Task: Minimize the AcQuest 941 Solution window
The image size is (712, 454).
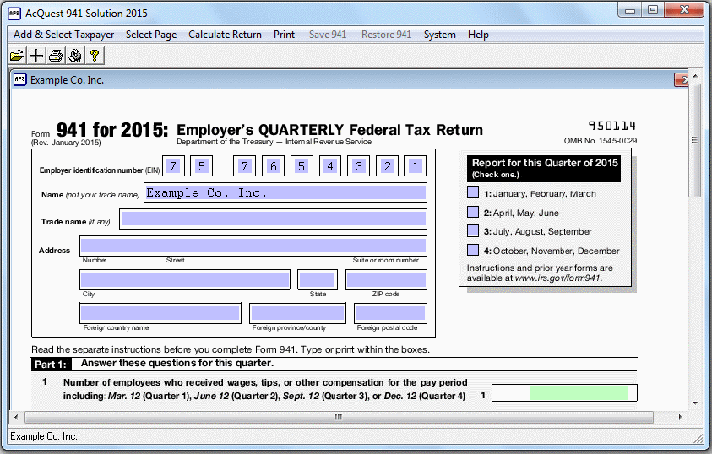Action: coord(630,10)
